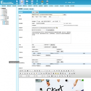Viewport: 91px width, 91px height.
Task: Toggle Italic in editor toolbar
Action: tap(23, 73)
